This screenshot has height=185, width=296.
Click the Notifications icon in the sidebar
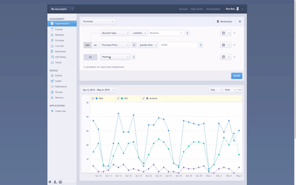52,86
